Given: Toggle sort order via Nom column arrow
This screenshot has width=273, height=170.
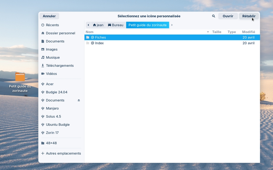Looking at the screenshot, I should 208,32.
